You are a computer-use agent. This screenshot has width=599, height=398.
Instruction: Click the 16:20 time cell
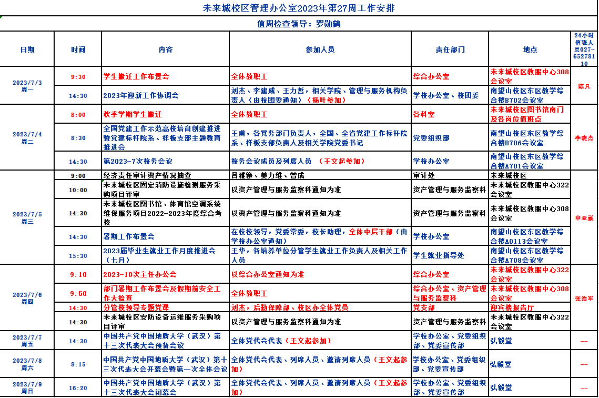pyautogui.click(x=78, y=387)
